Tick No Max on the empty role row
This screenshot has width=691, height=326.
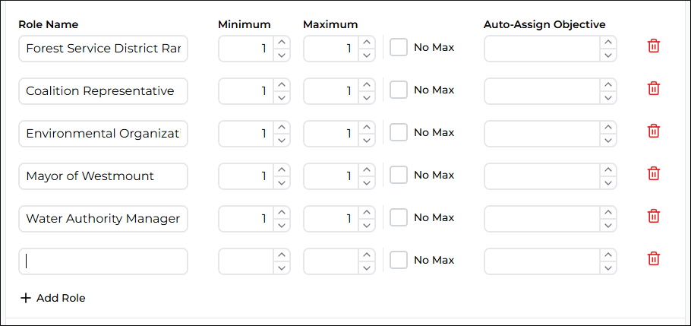click(399, 260)
